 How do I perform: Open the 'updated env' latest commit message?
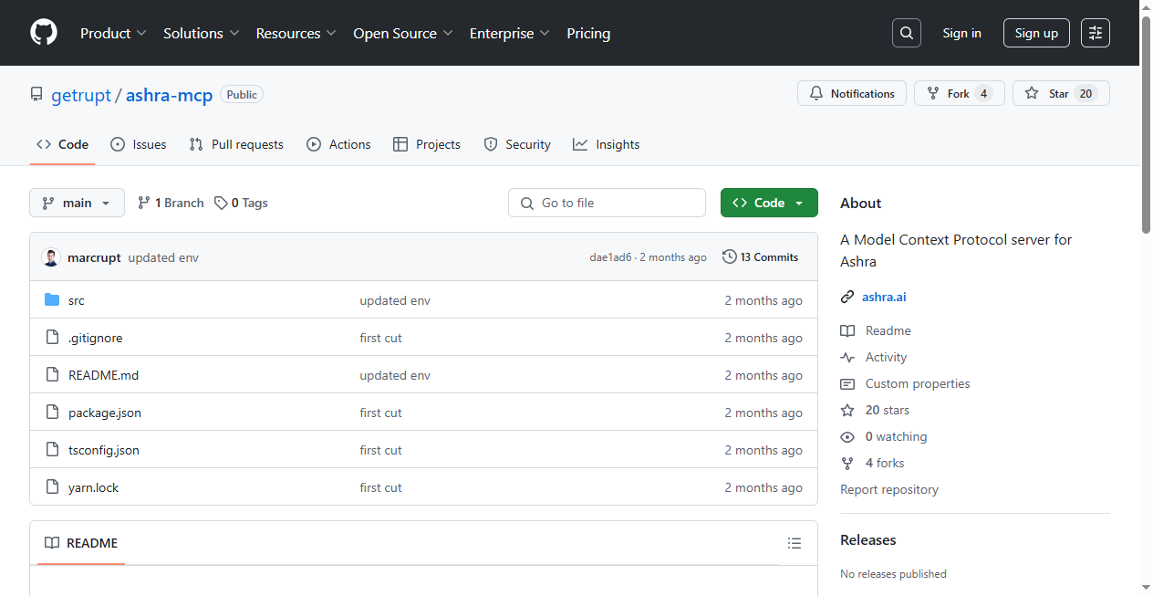[163, 257]
